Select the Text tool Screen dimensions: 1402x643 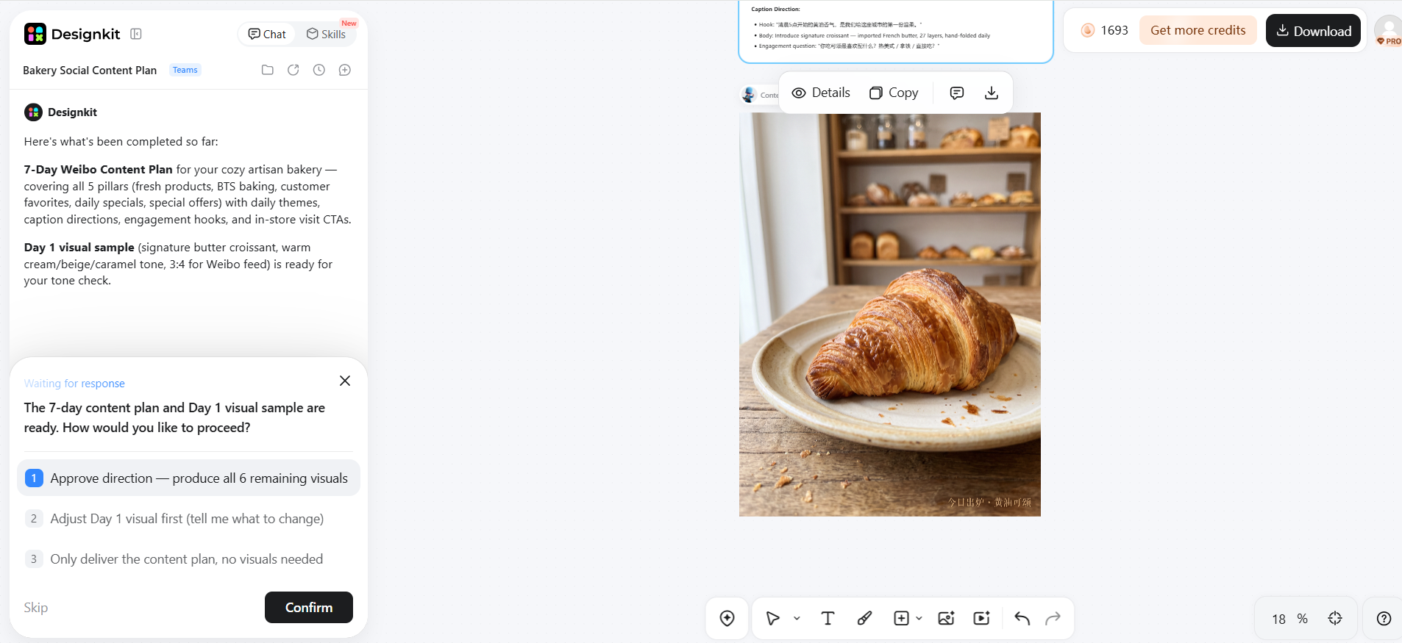coord(828,618)
